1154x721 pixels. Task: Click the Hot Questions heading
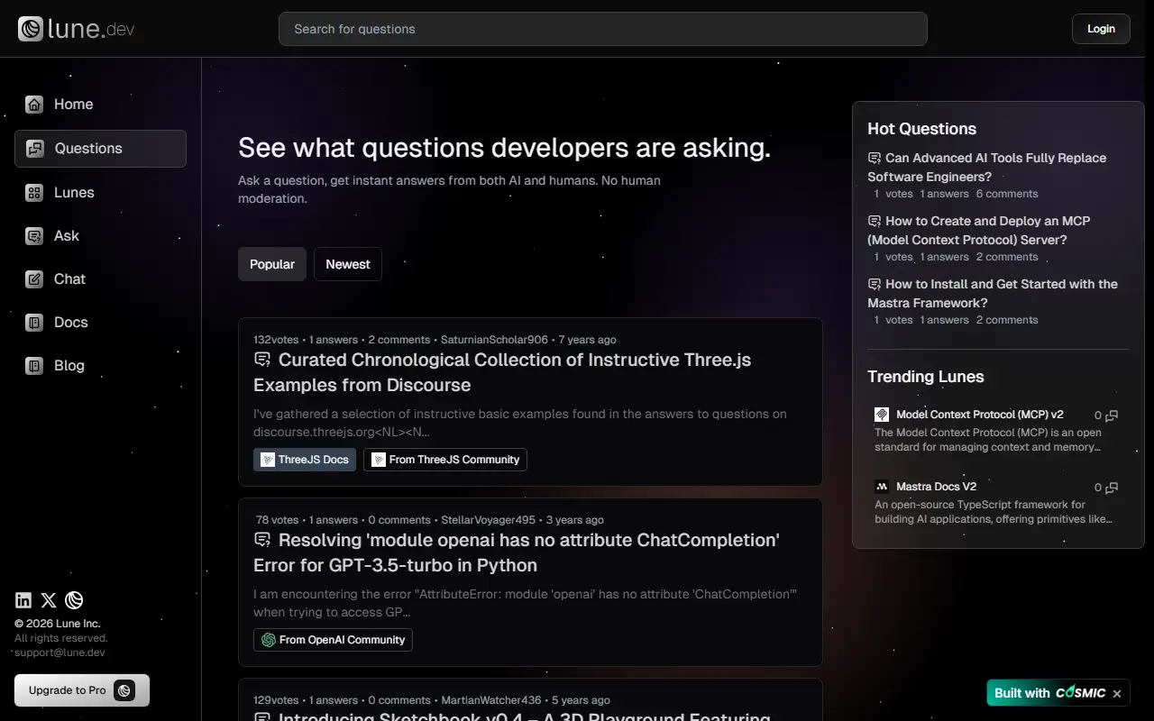point(921,129)
